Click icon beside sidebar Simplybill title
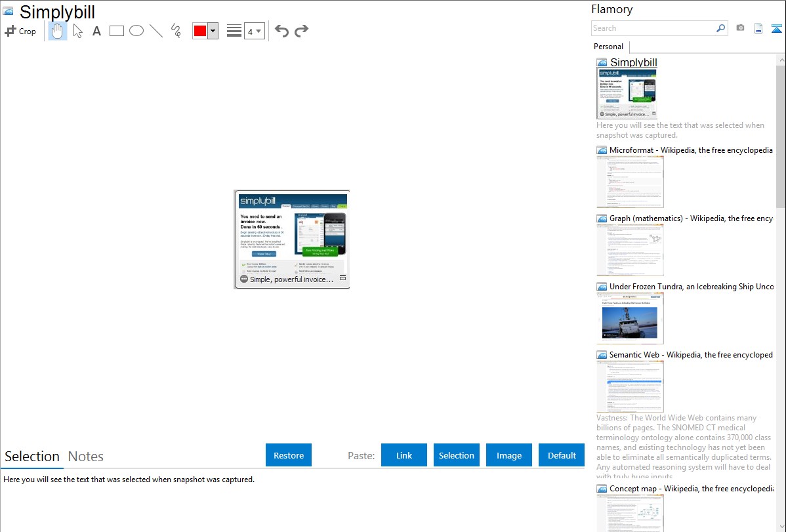The height and width of the screenshot is (532, 786). click(x=602, y=63)
